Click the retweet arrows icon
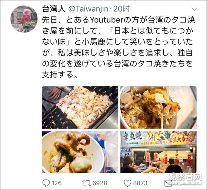Screen dimensions: 207x190 87,183
